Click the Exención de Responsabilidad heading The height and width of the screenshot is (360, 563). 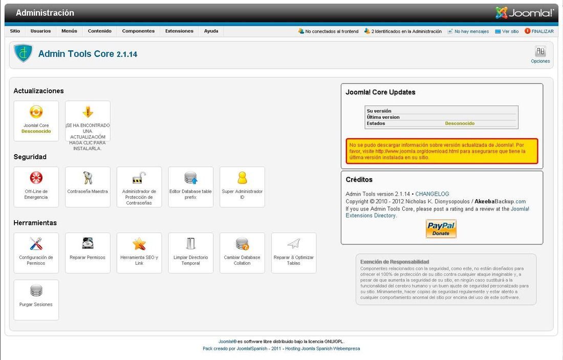395,262
